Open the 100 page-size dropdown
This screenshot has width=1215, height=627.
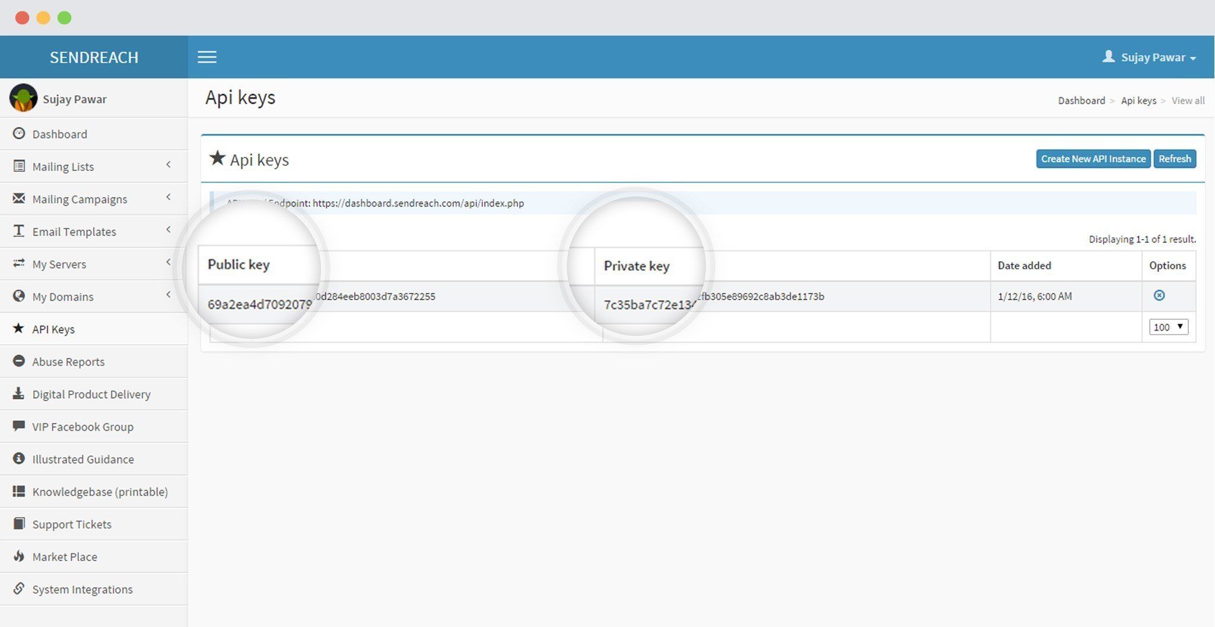[x=1169, y=327]
